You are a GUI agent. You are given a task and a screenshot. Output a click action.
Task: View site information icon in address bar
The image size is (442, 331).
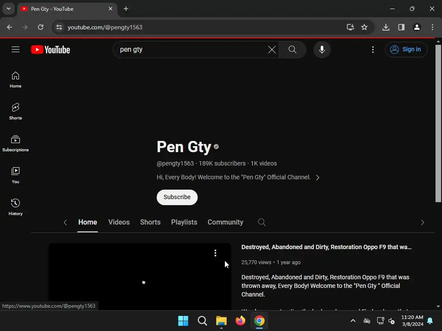click(59, 27)
